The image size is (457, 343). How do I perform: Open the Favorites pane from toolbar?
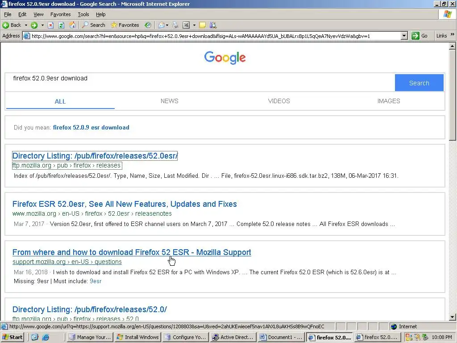click(x=125, y=25)
